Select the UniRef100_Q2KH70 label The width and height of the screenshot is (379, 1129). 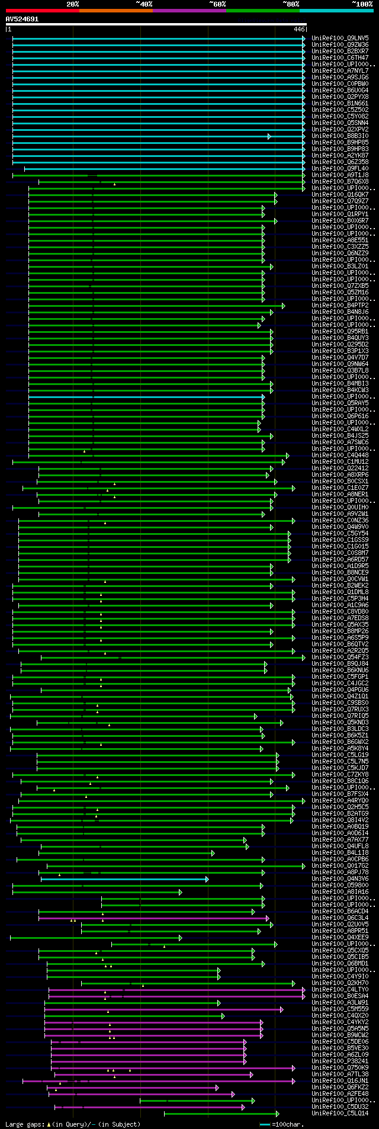340,983
